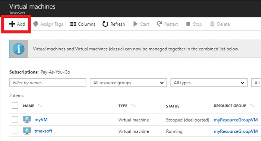Click the Pay-As-You-Go subscription text
This screenshot has width=261, height=141.
55,72
